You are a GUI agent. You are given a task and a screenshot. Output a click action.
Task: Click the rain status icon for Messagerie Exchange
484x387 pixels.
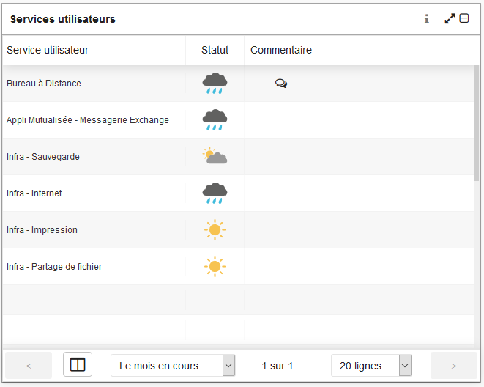coord(215,119)
